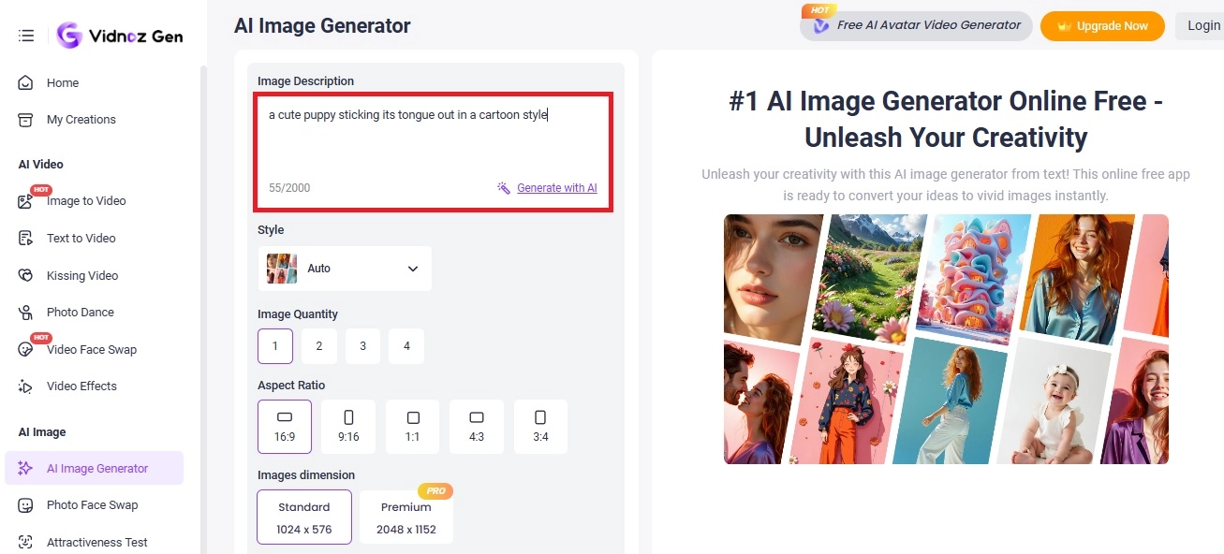
Task: Select the Photo Dance tool
Action: click(x=80, y=312)
